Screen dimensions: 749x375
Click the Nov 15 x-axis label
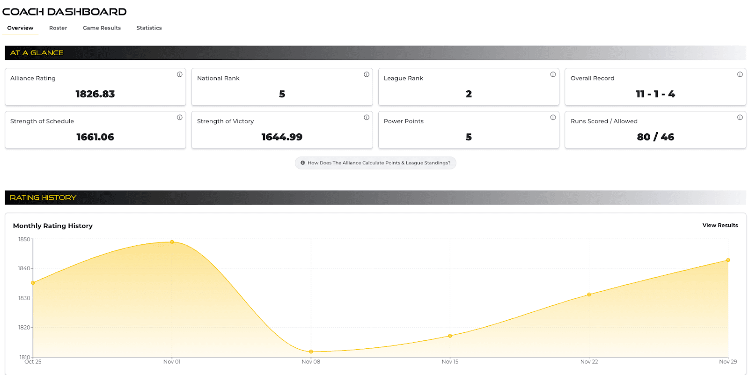[450, 361]
